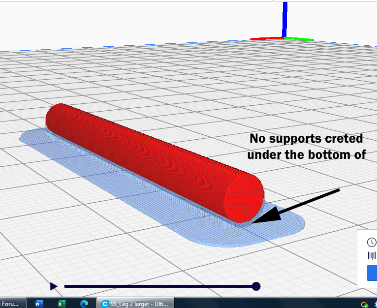Image resolution: width=377 pixels, height=308 pixels.
Task: Open Excel from the taskbar
Action: [x=61, y=304]
